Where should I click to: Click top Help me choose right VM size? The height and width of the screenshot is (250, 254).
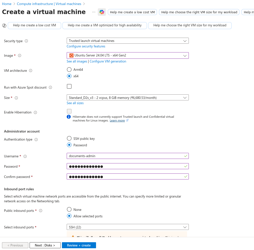pyautogui.click(x=199, y=12)
